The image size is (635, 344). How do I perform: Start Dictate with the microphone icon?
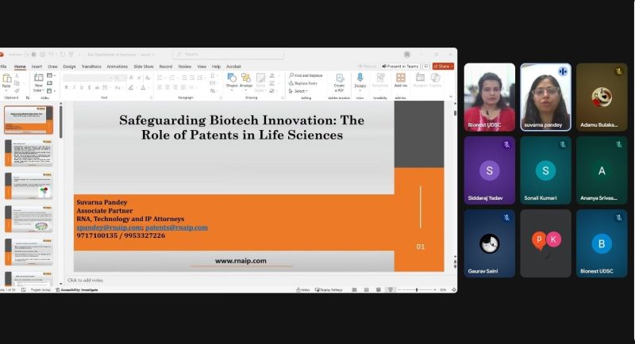360,80
